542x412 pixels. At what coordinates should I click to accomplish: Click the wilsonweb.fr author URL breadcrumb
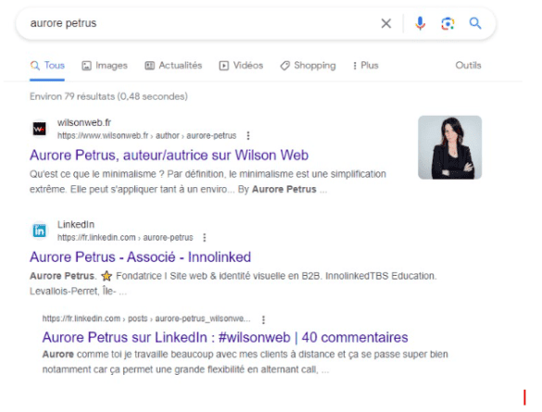click(146, 136)
